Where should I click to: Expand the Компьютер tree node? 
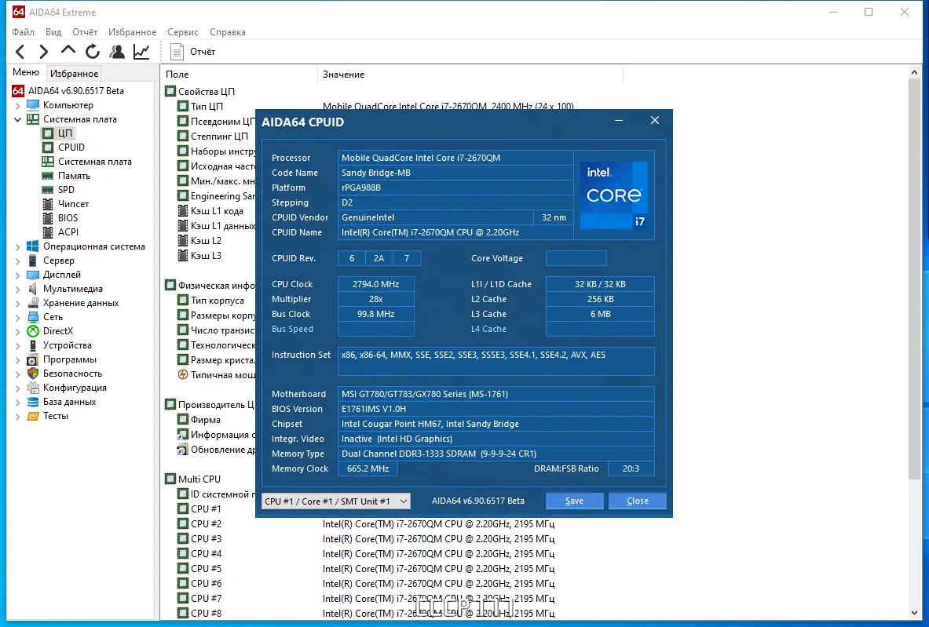tap(18, 105)
